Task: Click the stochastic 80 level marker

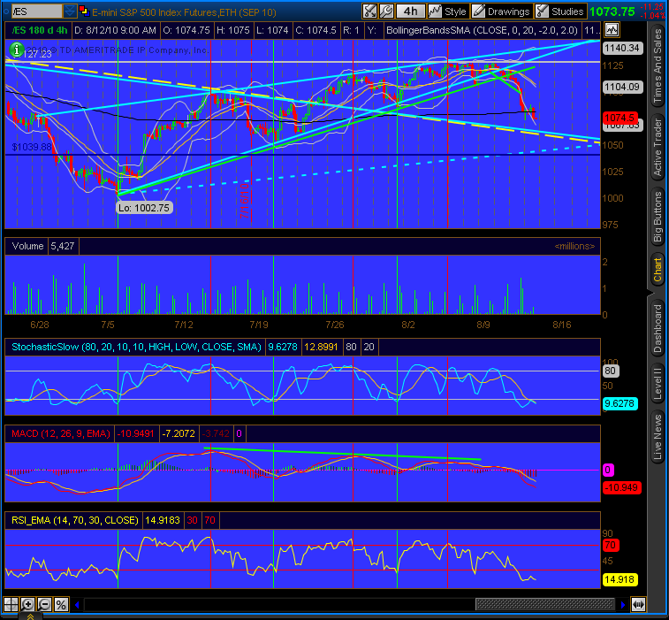Action: [610, 371]
